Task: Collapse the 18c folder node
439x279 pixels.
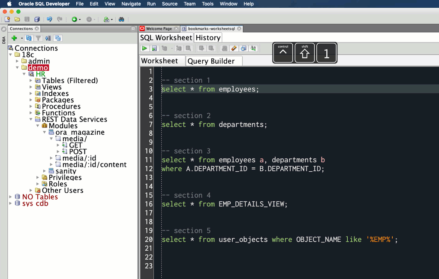Action: tap(11, 55)
